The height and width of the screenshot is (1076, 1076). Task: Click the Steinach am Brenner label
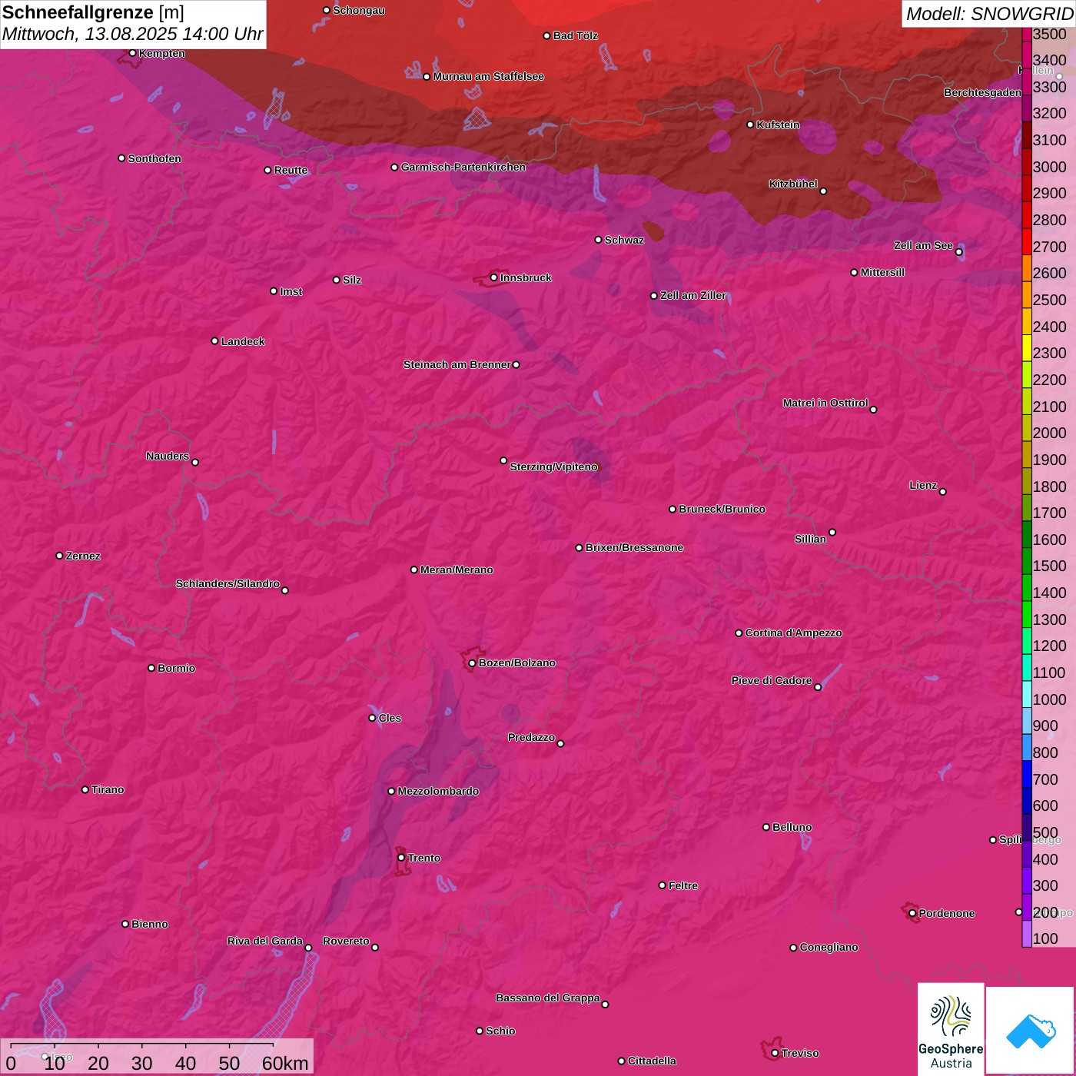(x=457, y=364)
